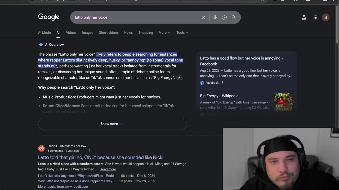
Task: Clear the search box with the X icon
Action: click(203, 17)
